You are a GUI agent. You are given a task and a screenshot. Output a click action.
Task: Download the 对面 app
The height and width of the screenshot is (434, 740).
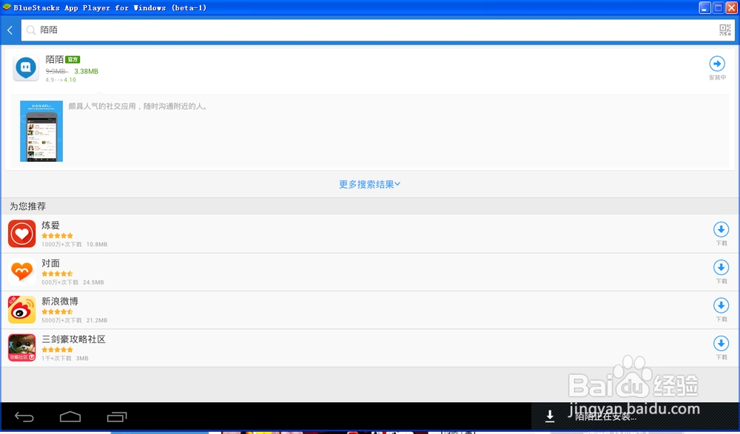pyautogui.click(x=721, y=268)
